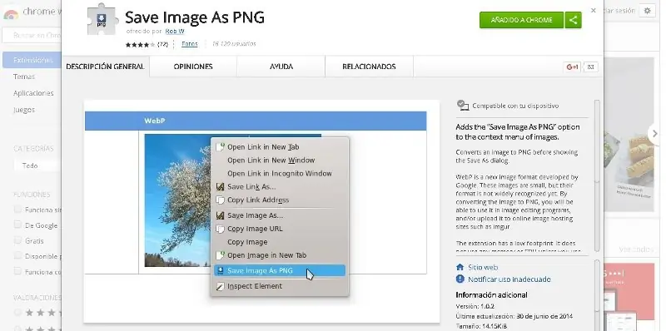666x331 pixels.
Task: Choose Save Image As PNG in context menu
Action: (x=280, y=270)
